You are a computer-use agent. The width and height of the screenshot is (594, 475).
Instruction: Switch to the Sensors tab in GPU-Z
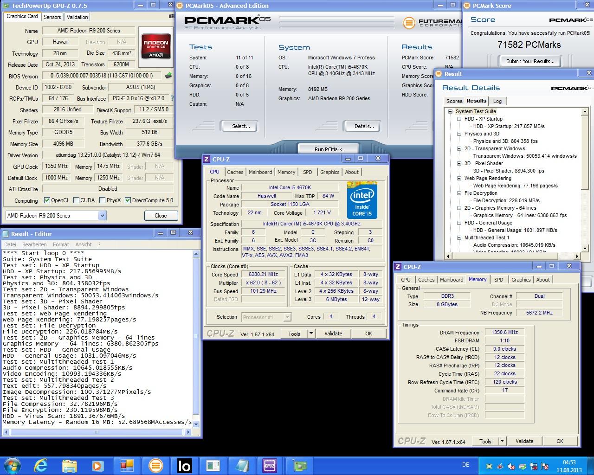pos(52,17)
